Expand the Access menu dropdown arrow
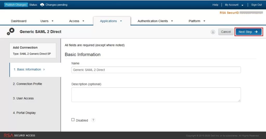 pyautogui.click(x=83, y=21)
